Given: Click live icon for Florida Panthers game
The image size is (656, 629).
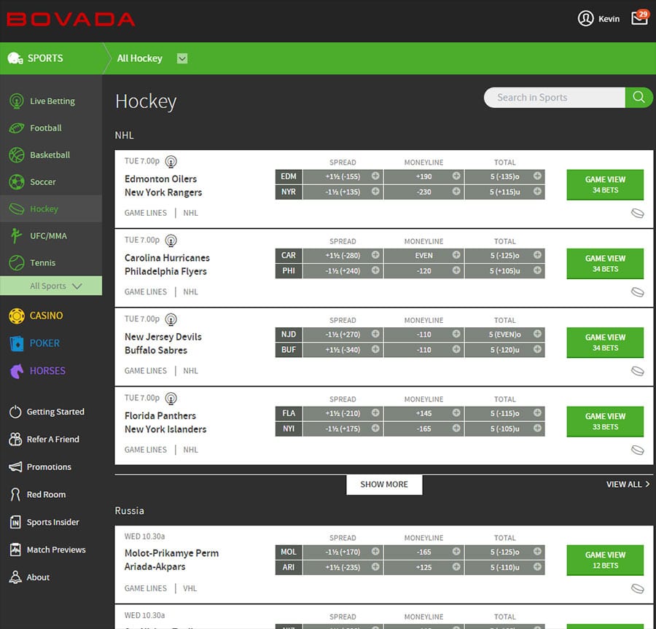Looking at the screenshot, I should tap(171, 399).
